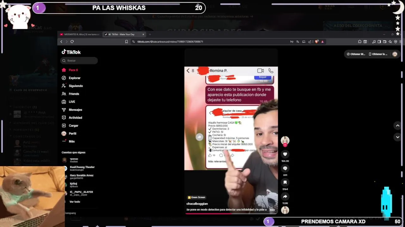Screen dimensions: 405x227
Task: Open a new browser tab
Action: point(150,34)
